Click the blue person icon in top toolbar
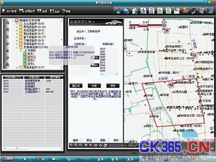The width and height of the screenshot is (216, 162). point(118,11)
